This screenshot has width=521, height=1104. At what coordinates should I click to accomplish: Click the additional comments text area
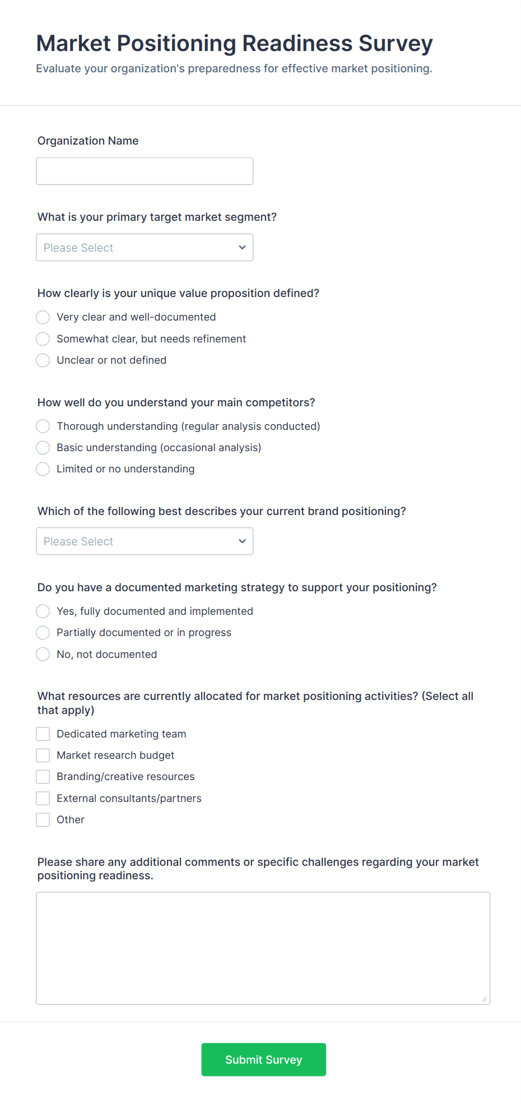pos(263,948)
